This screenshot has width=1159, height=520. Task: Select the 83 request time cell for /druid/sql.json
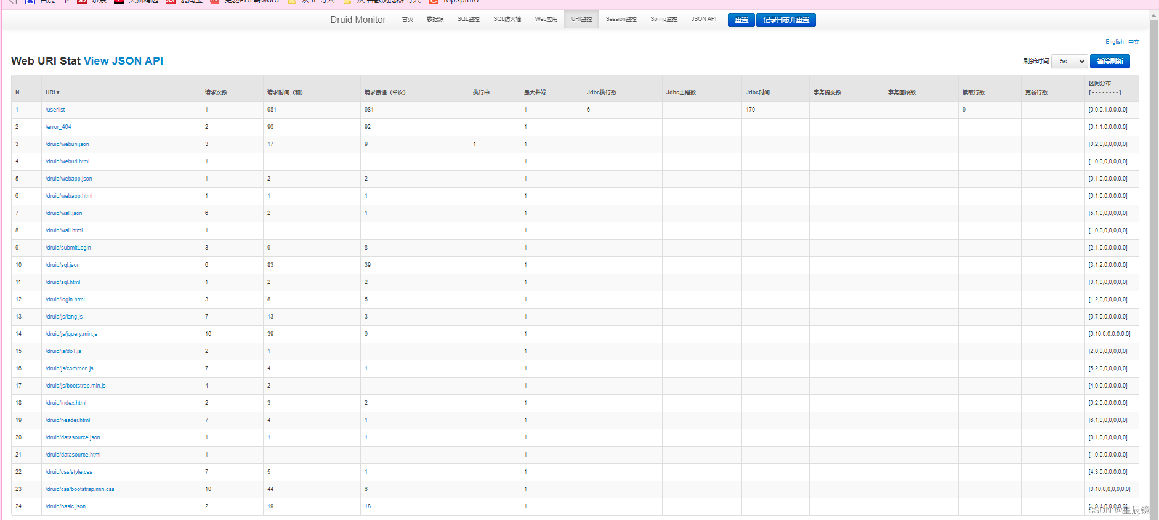click(x=312, y=265)
